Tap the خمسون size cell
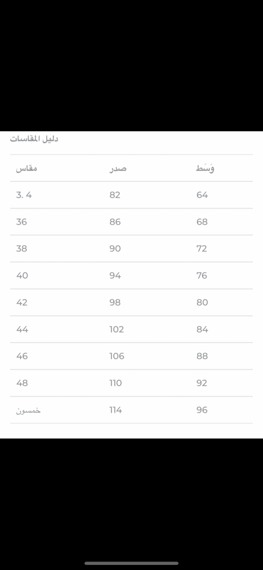 pyautogui.click(x=28, y=410)
